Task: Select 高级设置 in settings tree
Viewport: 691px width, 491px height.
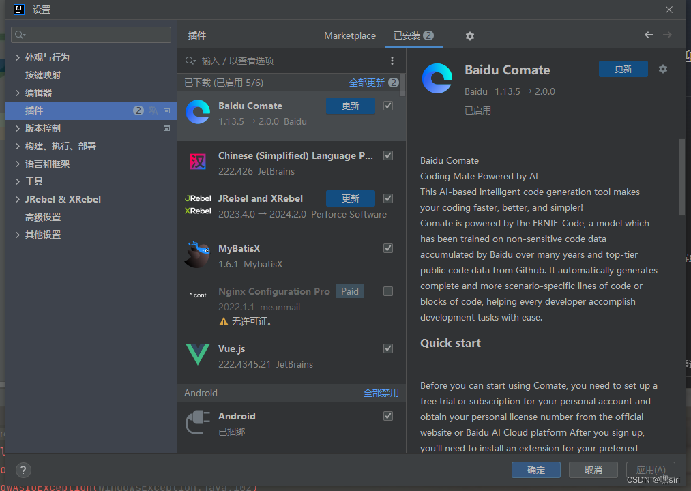Action: (43, 218)
